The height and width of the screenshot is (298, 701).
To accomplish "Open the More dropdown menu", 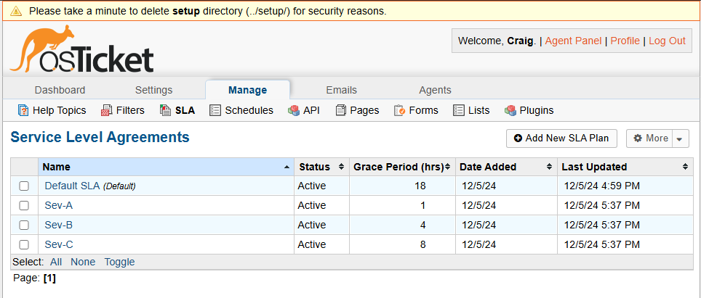I will 657,138.
